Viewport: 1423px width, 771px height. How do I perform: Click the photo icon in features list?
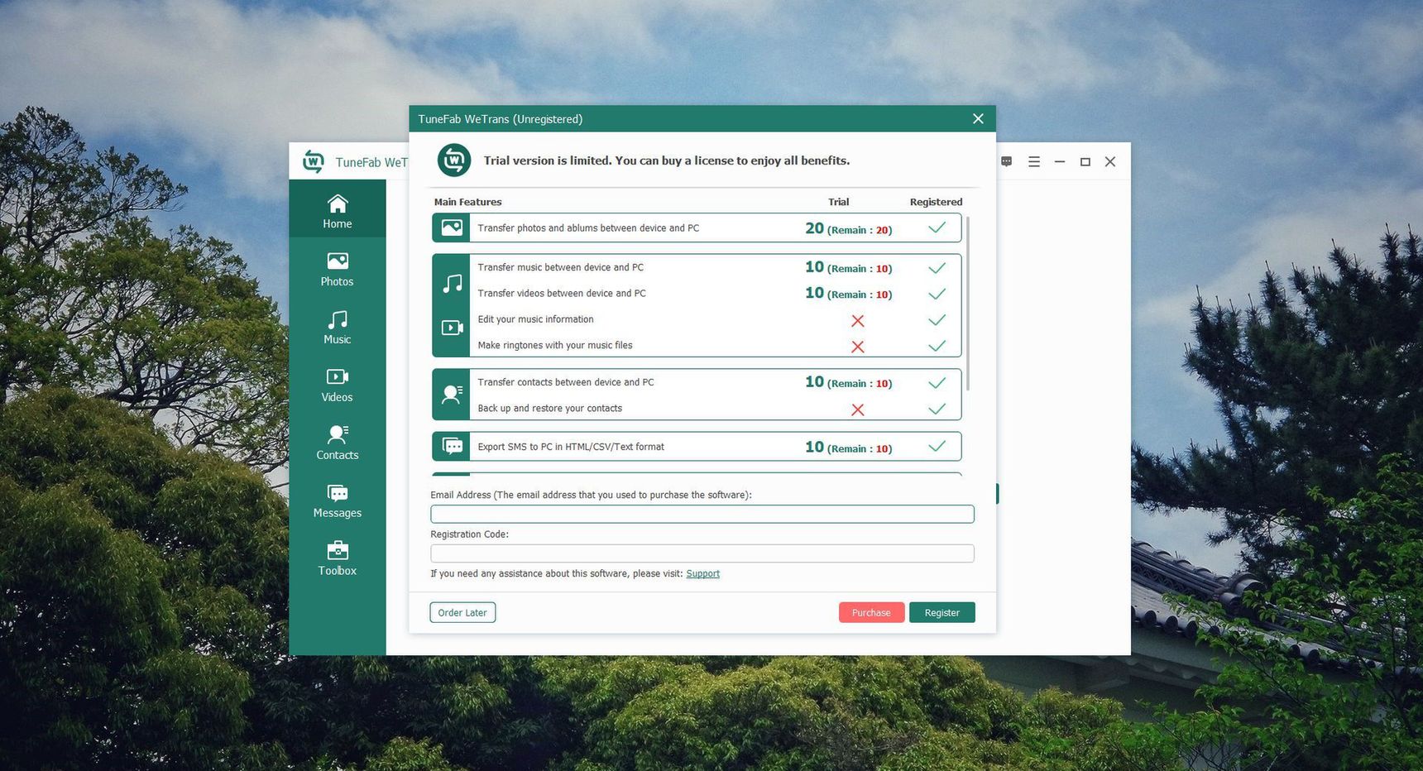pos(452,227)
